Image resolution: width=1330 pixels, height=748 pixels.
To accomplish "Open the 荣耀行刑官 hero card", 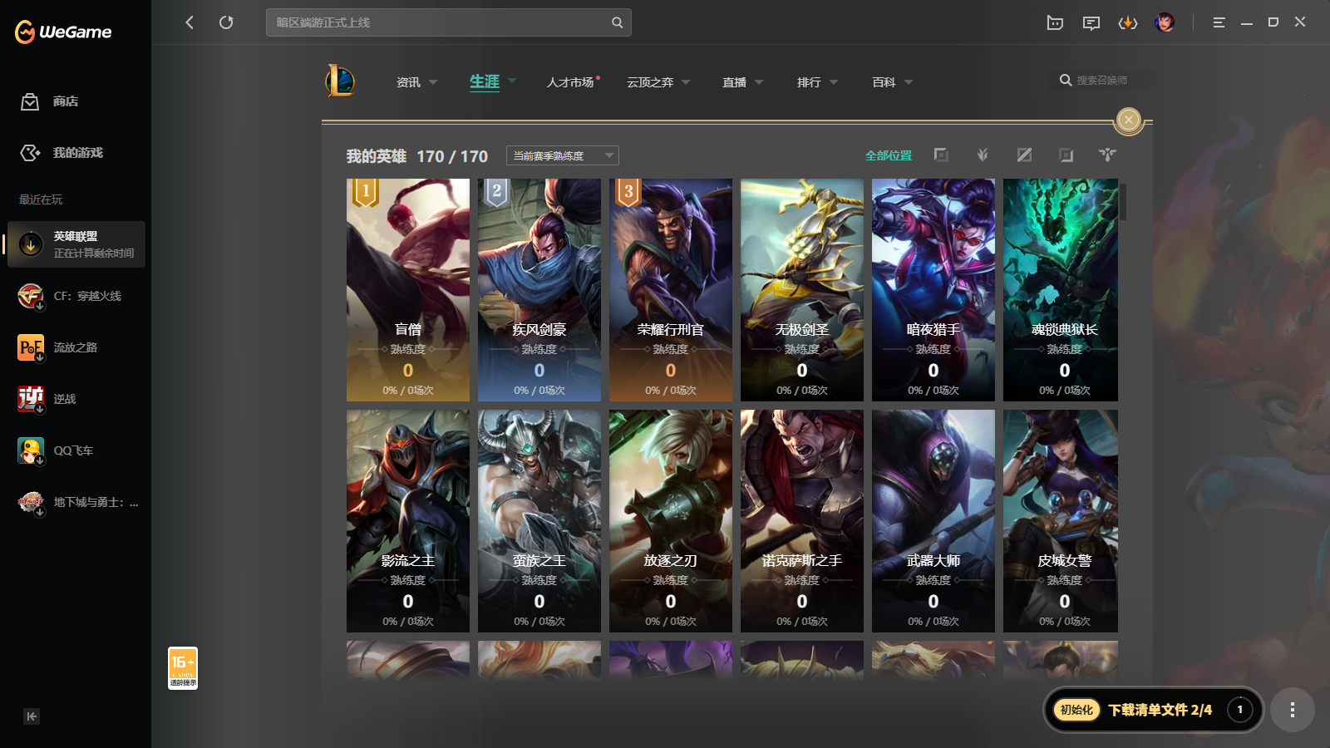I will pos(671,290).
